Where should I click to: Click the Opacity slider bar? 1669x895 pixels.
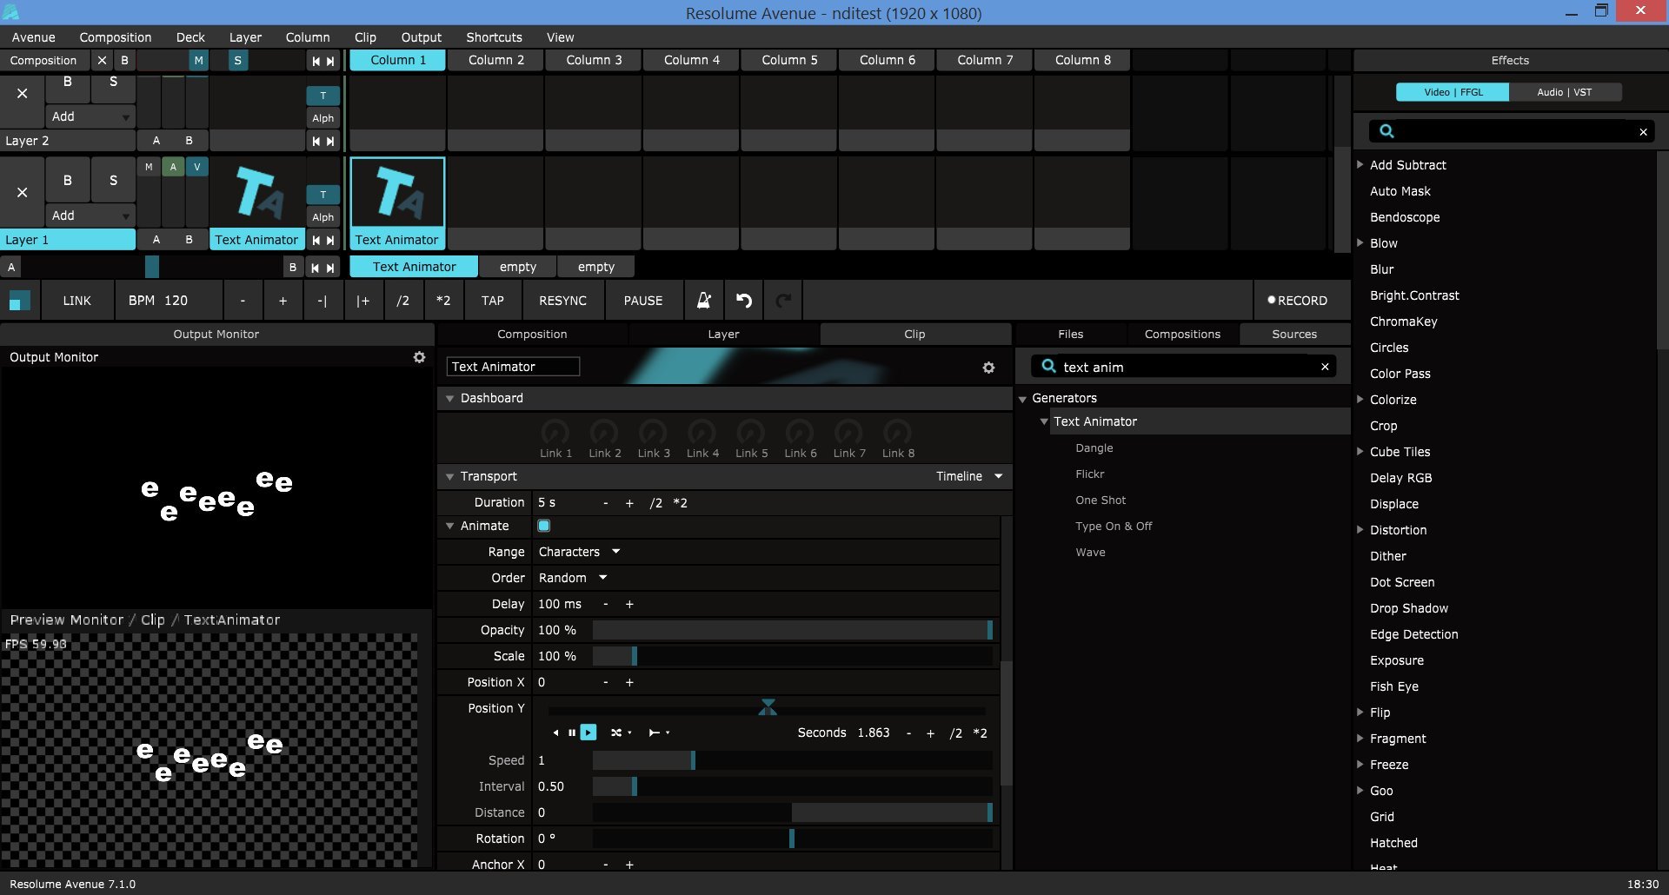click(791, 630)
